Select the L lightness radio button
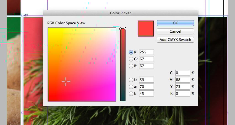235x125 pixels. (x=131, y=80)
